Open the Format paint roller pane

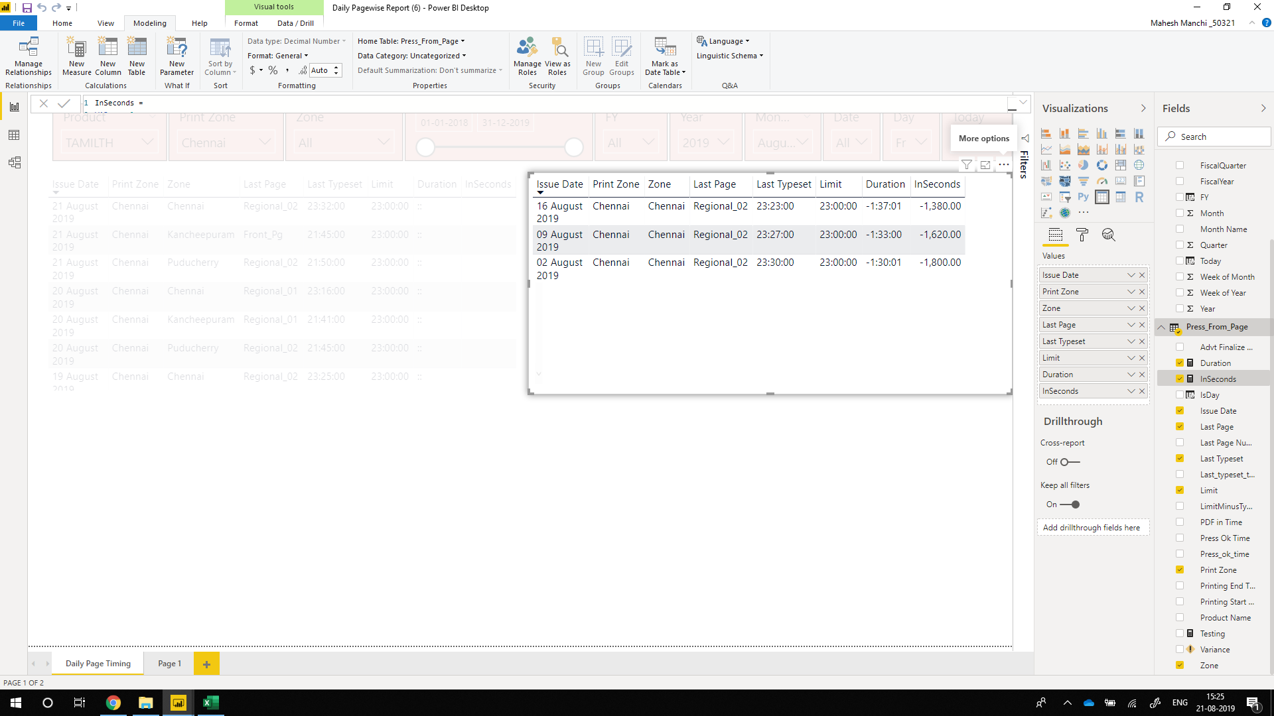tap(1082, 235)
